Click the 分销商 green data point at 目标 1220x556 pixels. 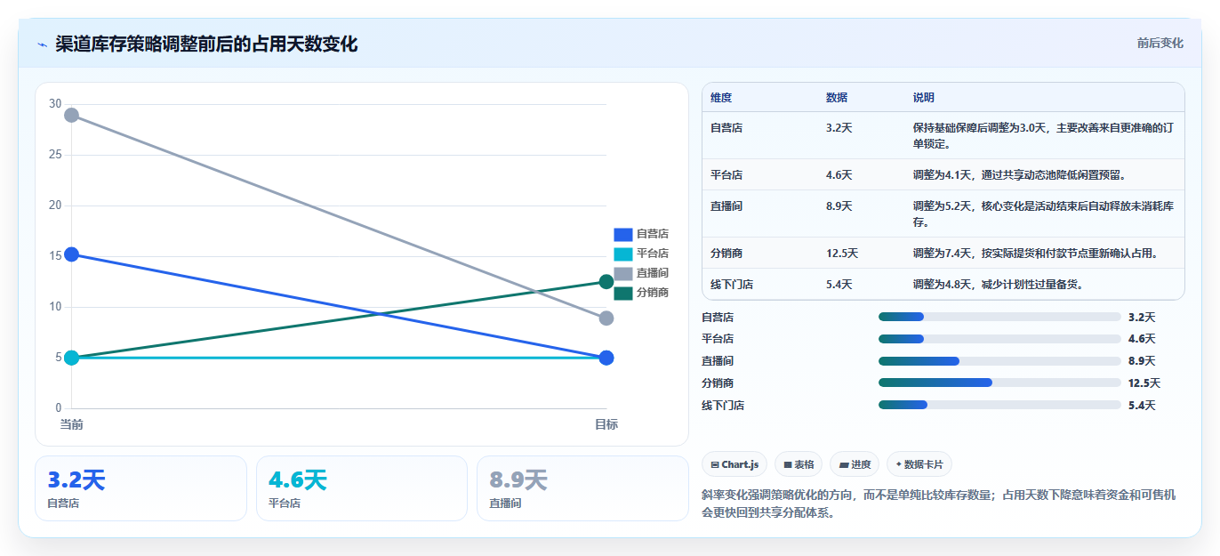click(x=606, y=281)
